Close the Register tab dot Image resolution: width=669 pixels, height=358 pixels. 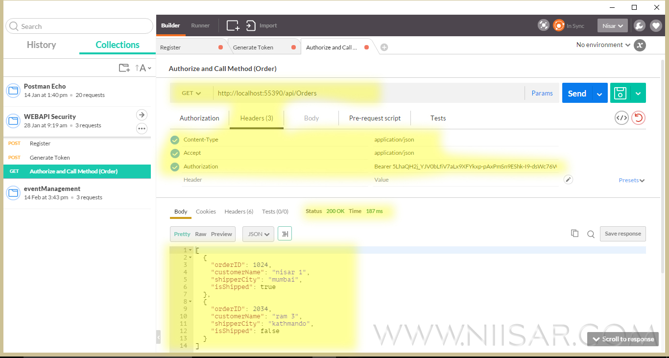click(220, 48)
